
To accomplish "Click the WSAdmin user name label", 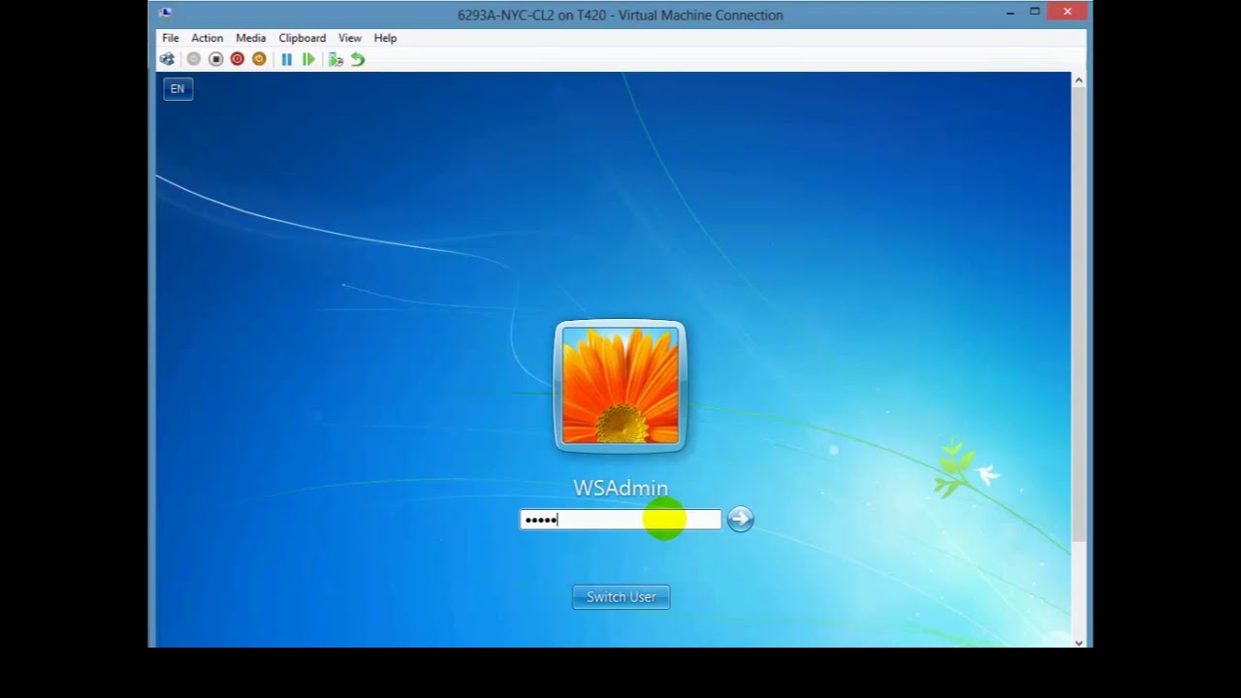I will click(620, 488).
